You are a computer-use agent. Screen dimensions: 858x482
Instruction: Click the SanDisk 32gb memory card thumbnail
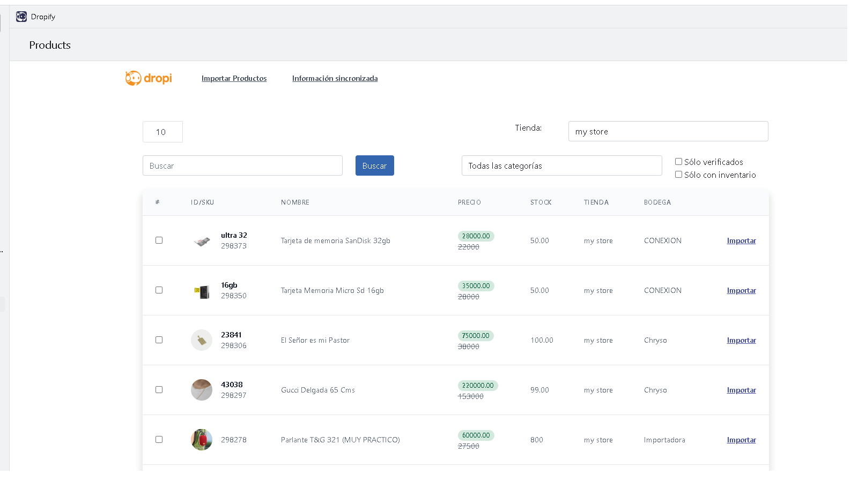click(x=202, y=241)
